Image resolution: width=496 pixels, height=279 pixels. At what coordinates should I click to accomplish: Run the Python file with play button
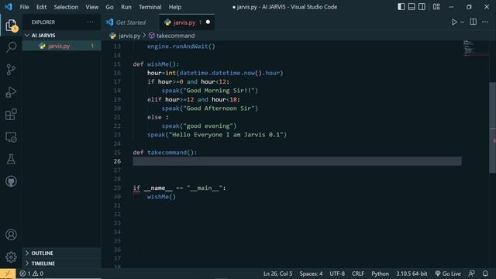coord(454,22)
